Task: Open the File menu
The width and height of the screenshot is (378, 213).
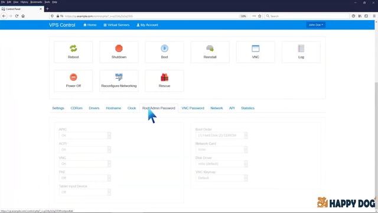Action: click(x=3, y=2)
